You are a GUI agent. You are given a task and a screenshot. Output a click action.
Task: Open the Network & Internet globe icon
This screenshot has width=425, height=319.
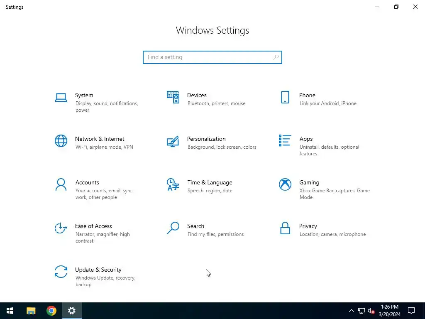pyautogui.click(x=61, y=141)
